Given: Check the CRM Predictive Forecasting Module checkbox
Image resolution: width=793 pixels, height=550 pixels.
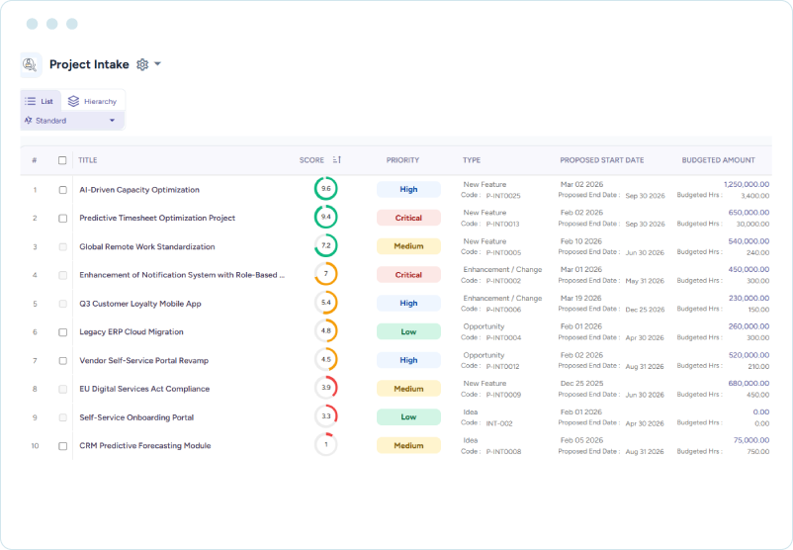Looking at the screenshot, I should click(62, 446).
